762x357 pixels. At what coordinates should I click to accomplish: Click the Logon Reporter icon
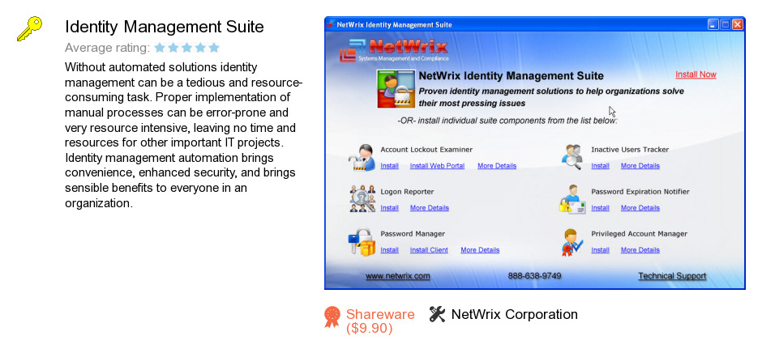[x=362, y=198]
